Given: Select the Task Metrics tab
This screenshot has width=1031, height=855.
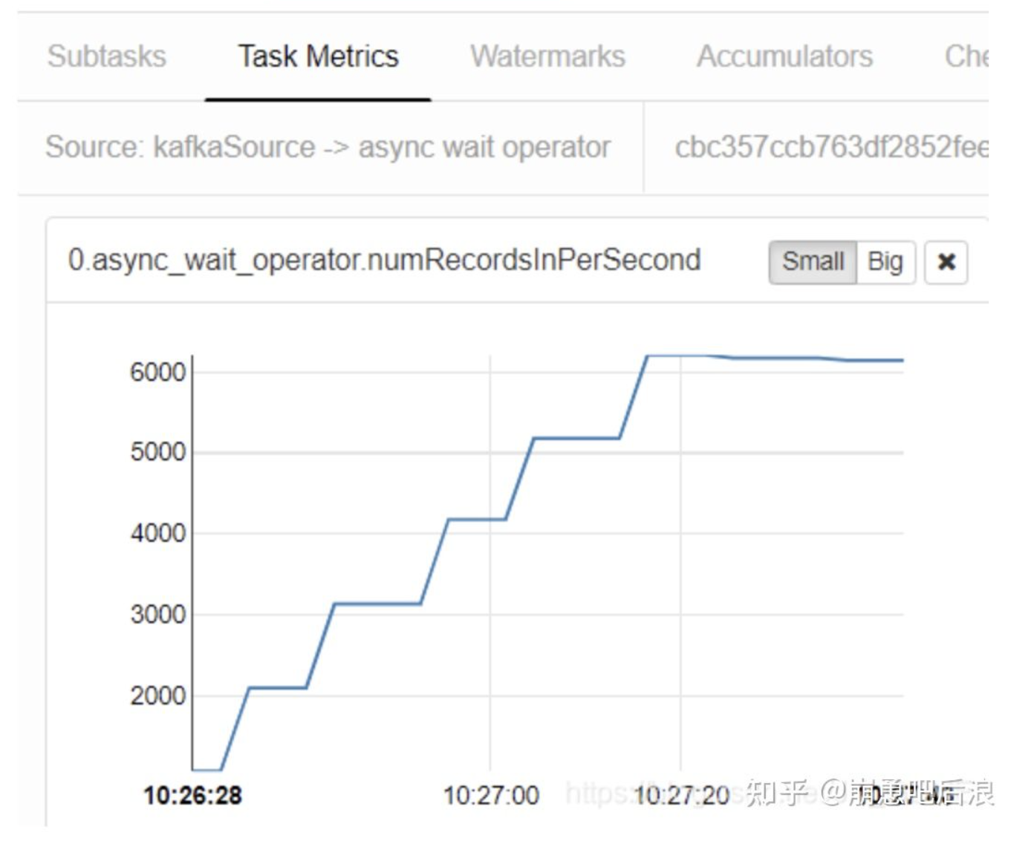Looking at the screenshot, I should pos(318,56).
